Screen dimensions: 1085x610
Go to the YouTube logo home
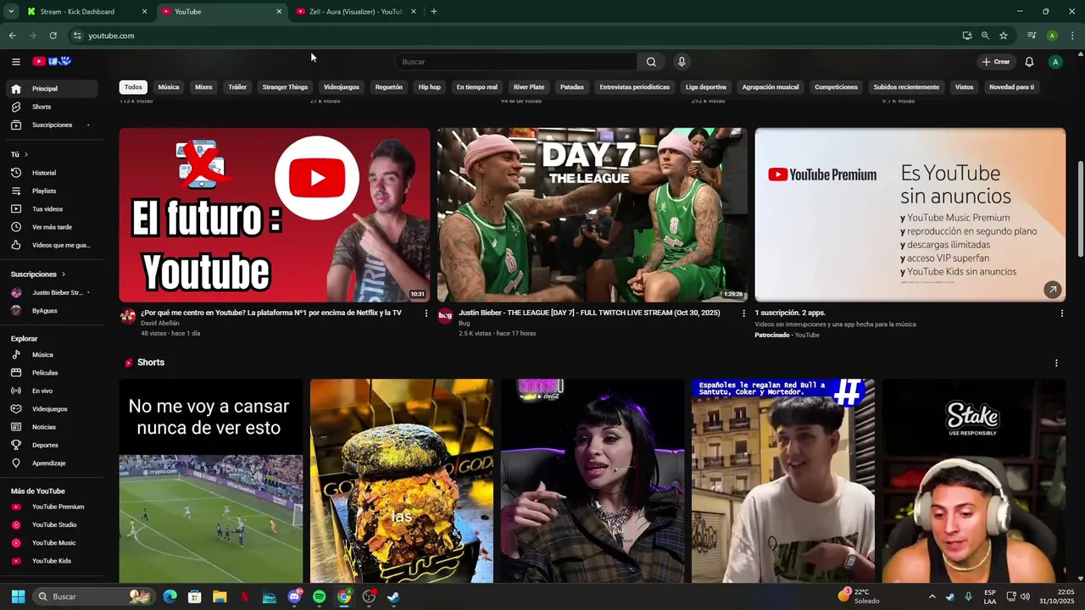tap(52, 61)
